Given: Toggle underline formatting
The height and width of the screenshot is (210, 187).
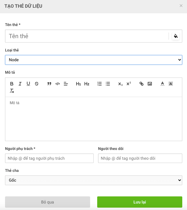Looking at the screenshot, I should [x=28, y=84].
